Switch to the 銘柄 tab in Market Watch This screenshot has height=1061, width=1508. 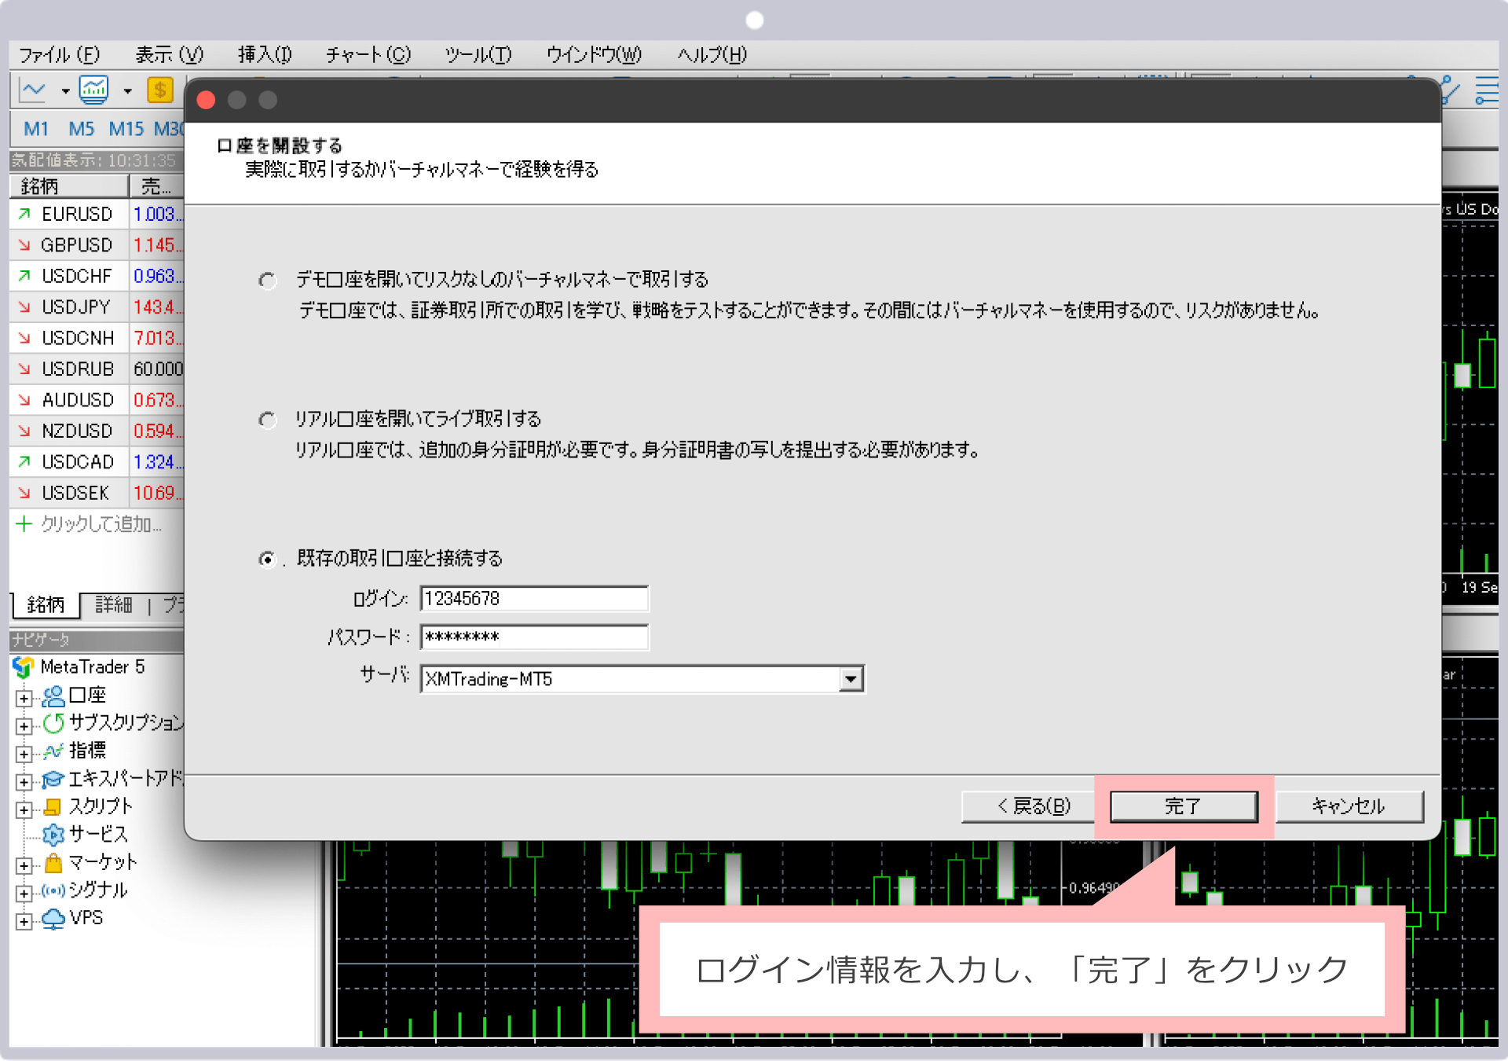[x=46, y=604]
